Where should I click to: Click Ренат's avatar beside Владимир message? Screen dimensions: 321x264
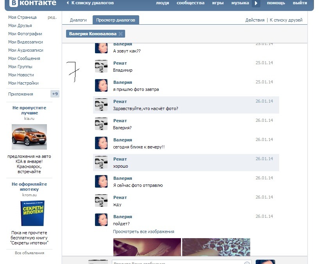[x=101, y=66]
